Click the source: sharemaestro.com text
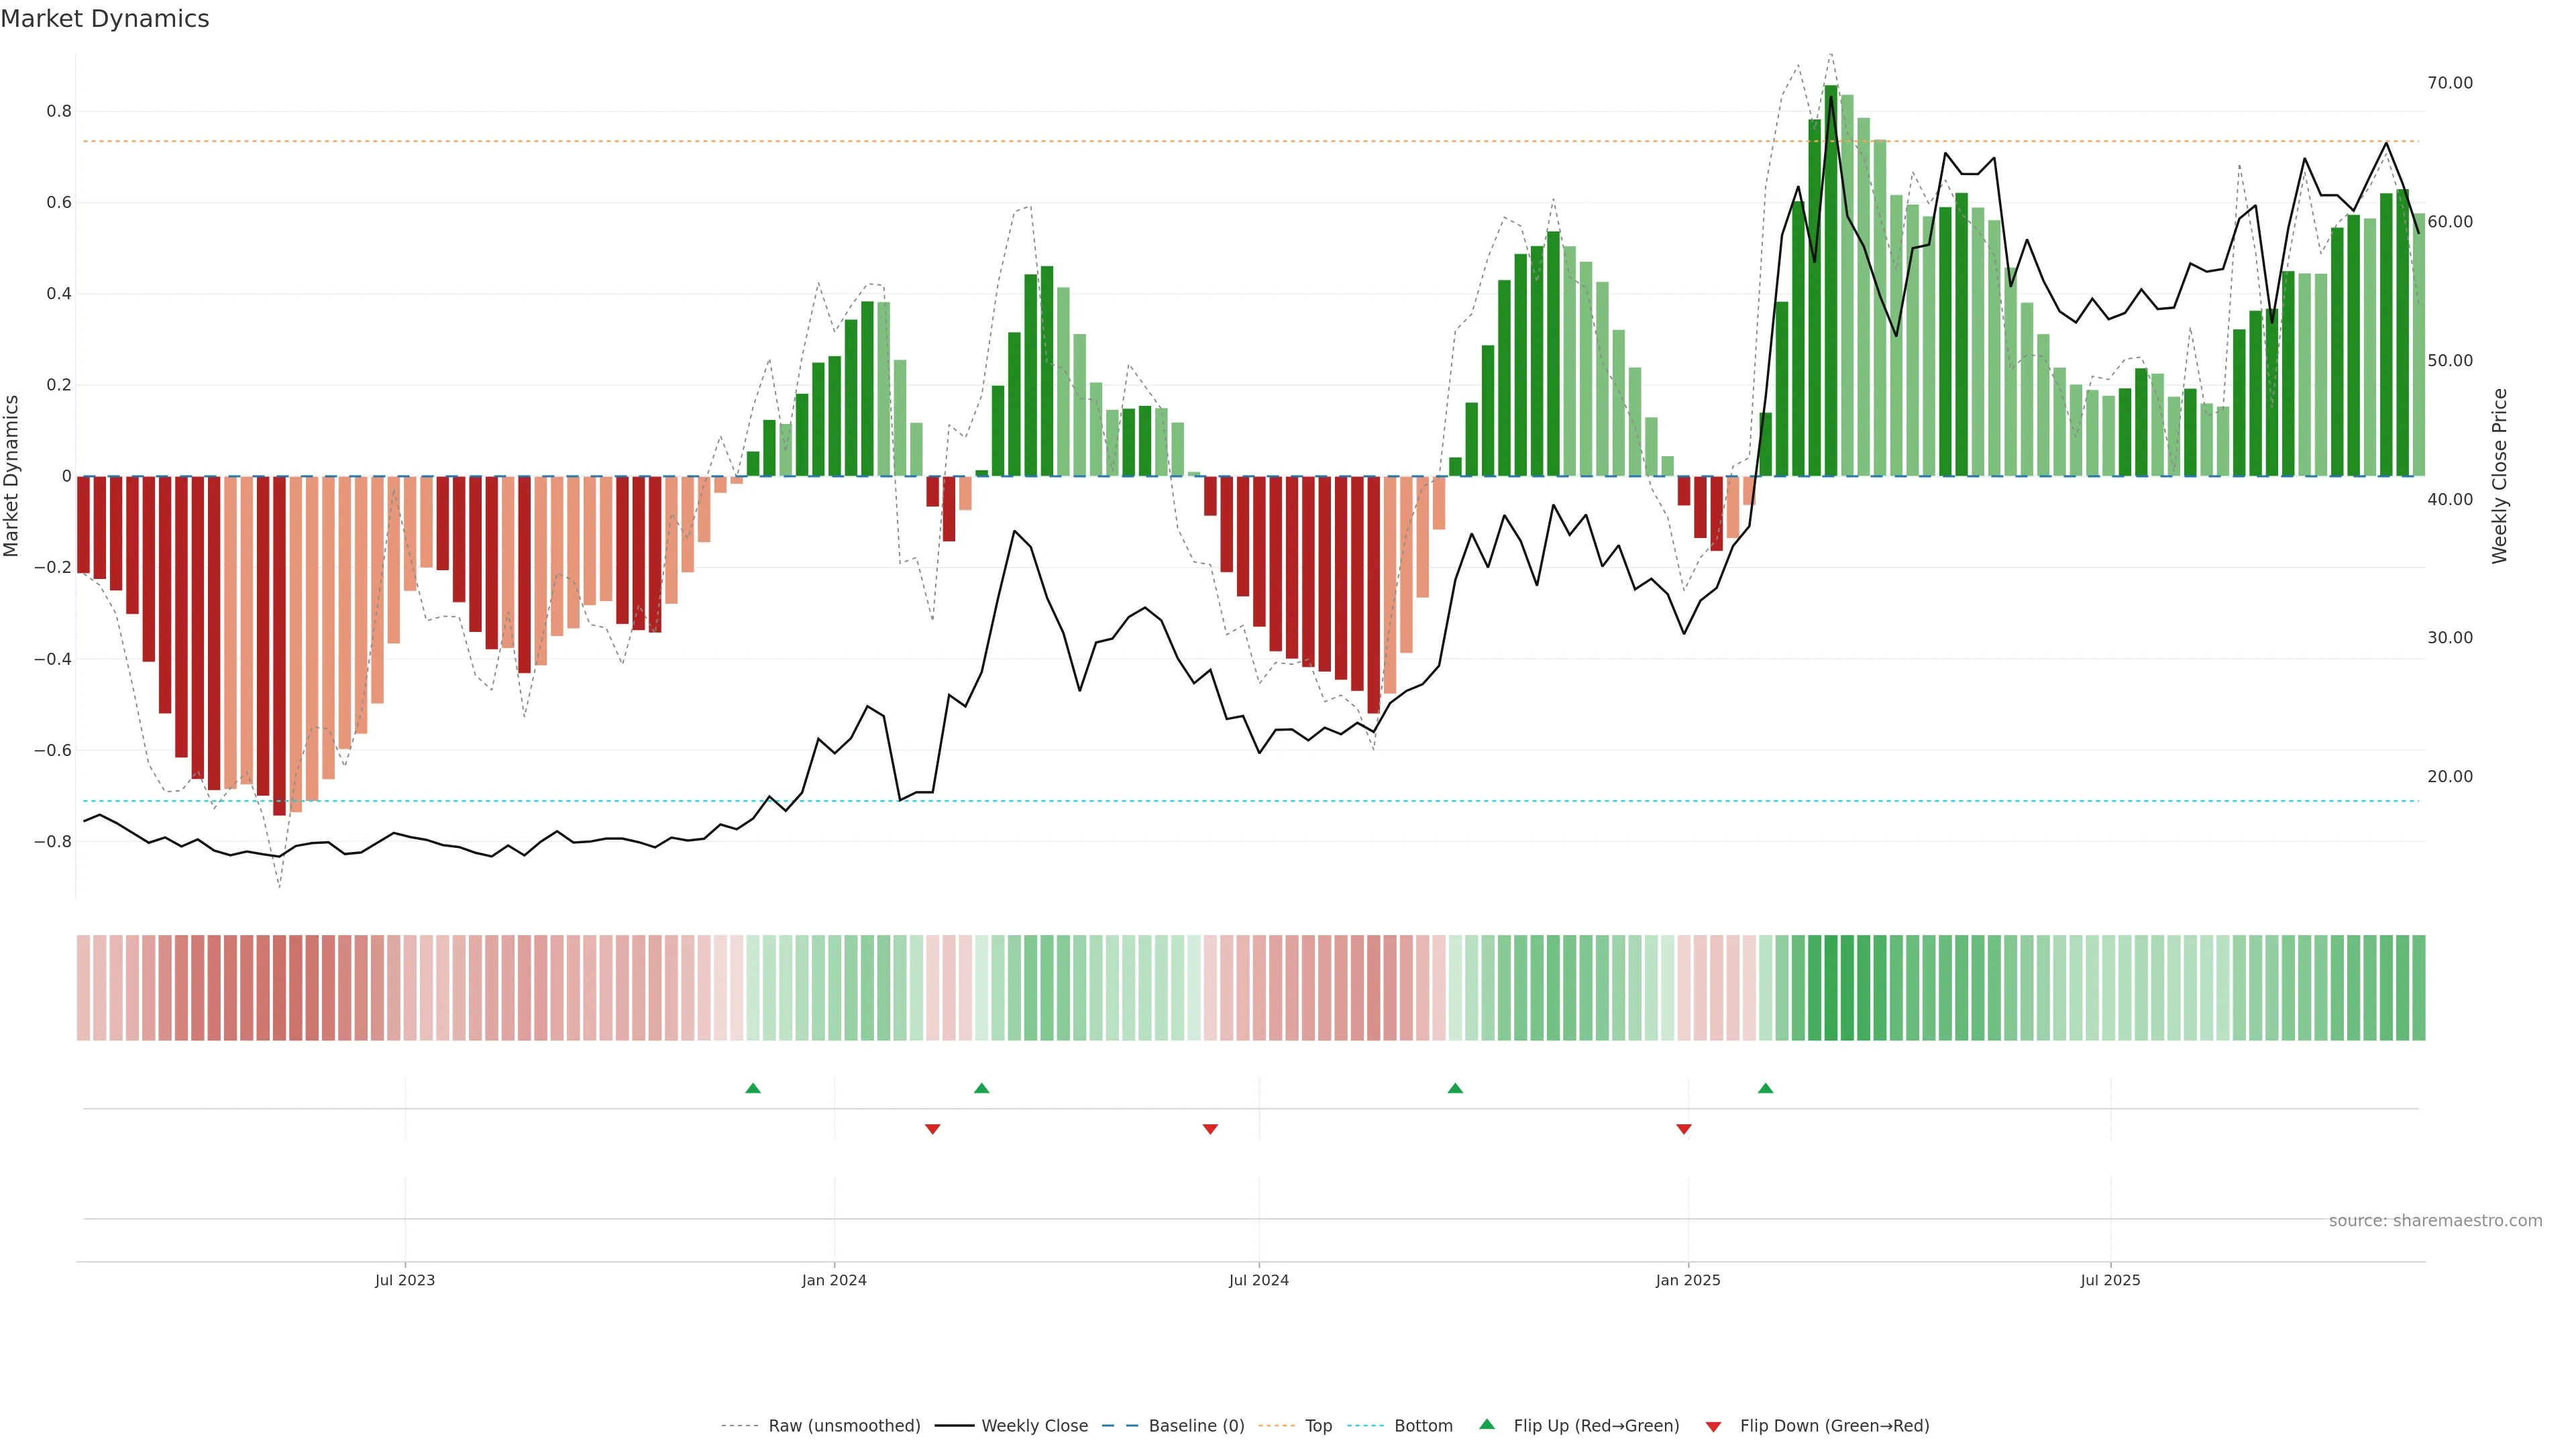 2435,1220
